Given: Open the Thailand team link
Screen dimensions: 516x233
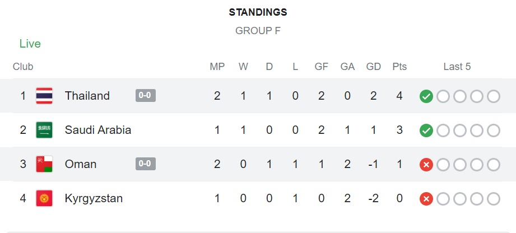Looking at the screenshot, I should (x=87, y=96).
